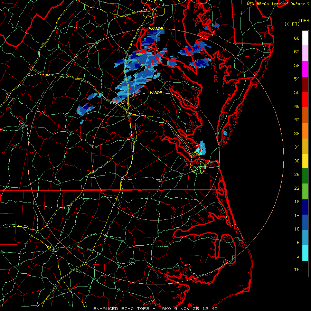Screen dimensions: 311x311
Task: Choose the dark red legend band
Action: pyautogui.click(x=305, y=84)
